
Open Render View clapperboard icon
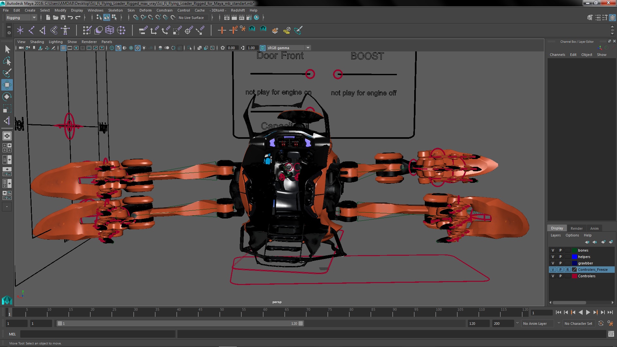(227, 17)
